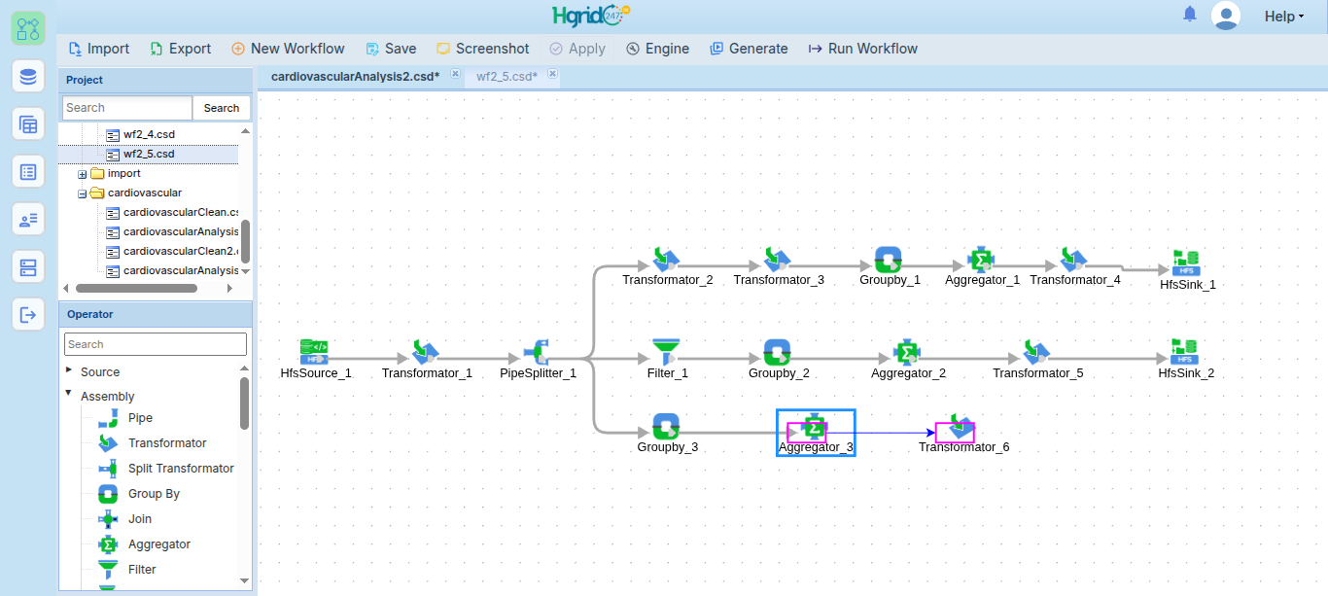This screenshot has height=596, width=1328.
Task: Open the data table sidebar icon
Action: point(28,124)
